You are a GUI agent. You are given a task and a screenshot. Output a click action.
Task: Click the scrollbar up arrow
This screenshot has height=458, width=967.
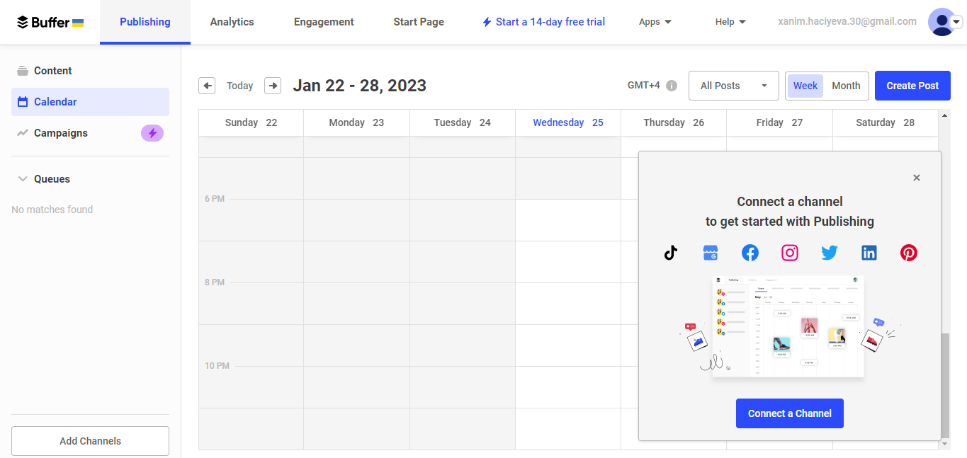tap(944, 115)
